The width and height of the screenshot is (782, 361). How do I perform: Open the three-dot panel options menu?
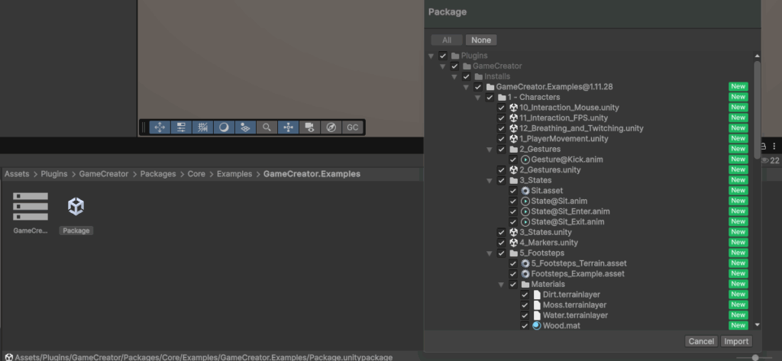click(x=774, y=146)
